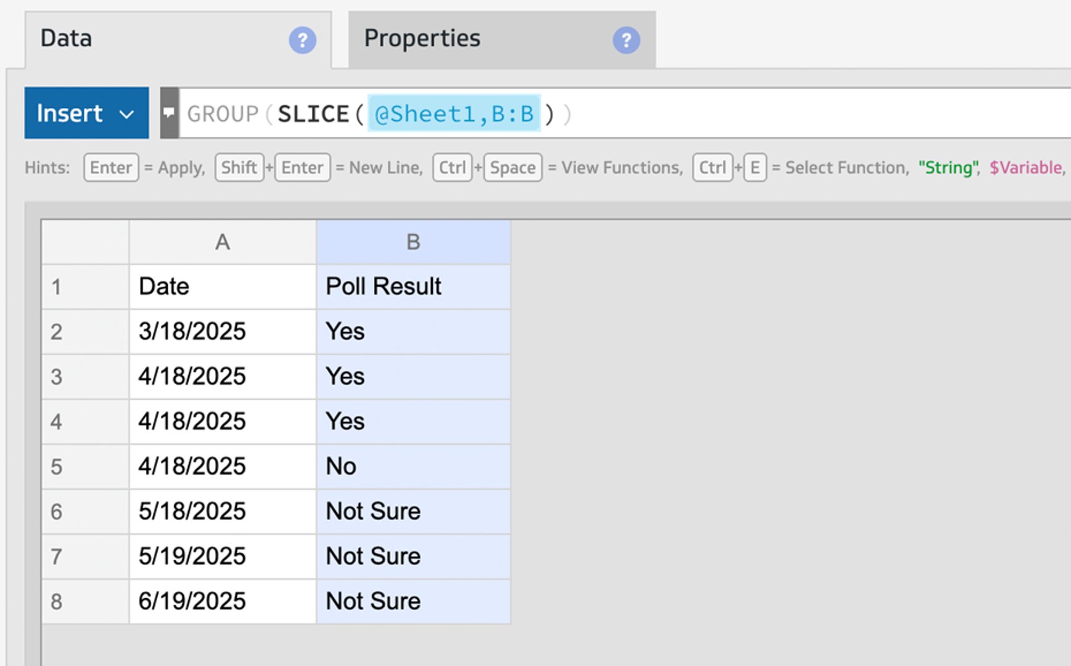Click the SLICE function in formula bar
1071x666 pixels.
click(313, 114)
